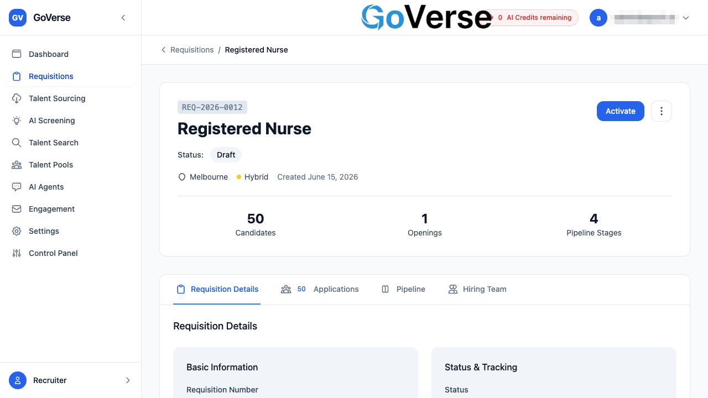
Task: Click the AI Credits remaining badge
Action: click(x=531, y=18)
